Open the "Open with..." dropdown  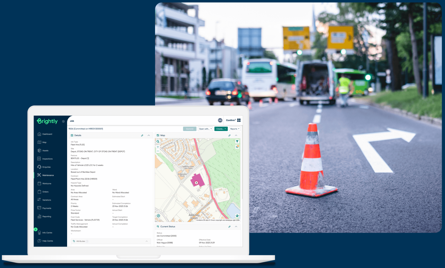point(205,129)
